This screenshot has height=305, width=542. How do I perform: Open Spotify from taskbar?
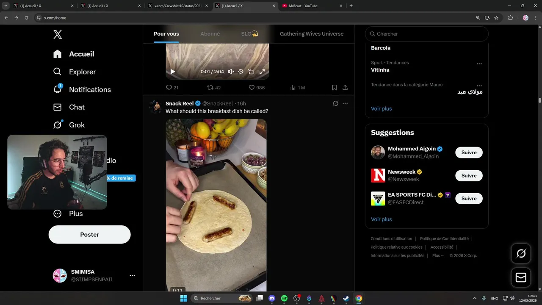point(284,298)
